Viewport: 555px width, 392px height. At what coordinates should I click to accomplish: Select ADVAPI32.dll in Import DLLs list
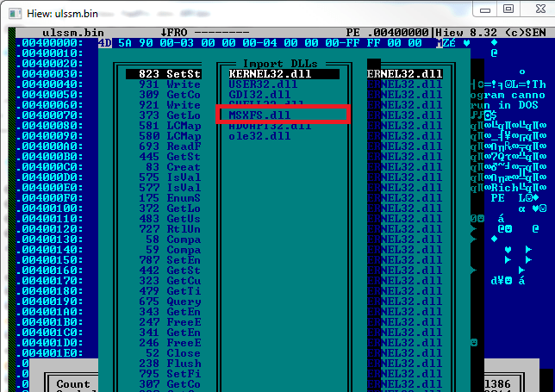point(270,126)
